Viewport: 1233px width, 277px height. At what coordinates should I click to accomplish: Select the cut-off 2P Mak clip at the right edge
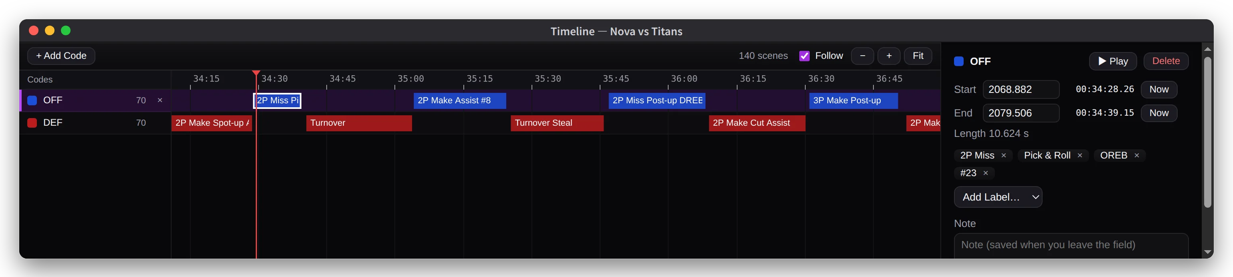point(923,123)
